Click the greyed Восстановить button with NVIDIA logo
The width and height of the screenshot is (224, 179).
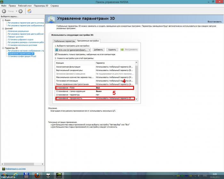click(129, 50)
